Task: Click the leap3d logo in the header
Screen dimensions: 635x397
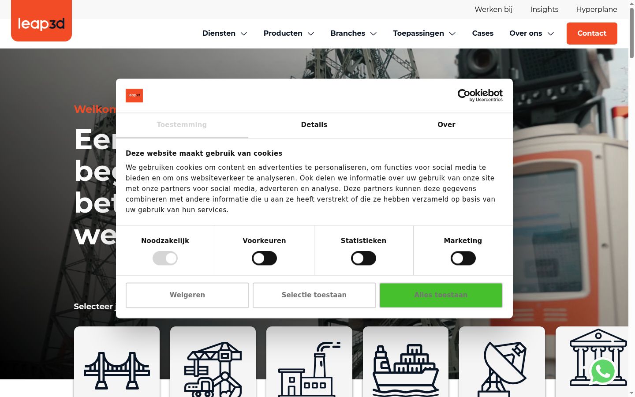Action: (x=41, y=21)
